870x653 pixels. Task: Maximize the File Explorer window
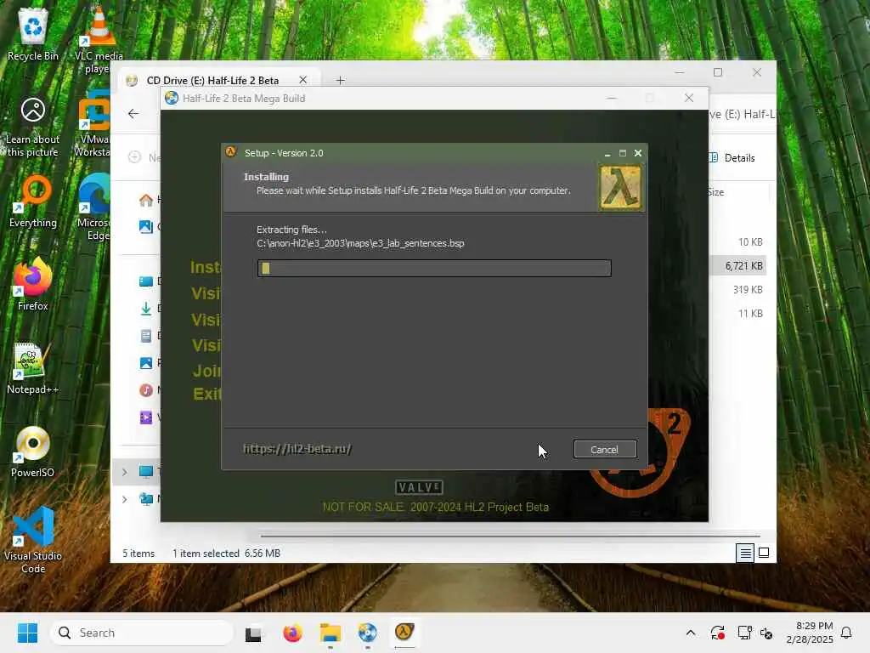pyautogui.click(x=718, y=72)
